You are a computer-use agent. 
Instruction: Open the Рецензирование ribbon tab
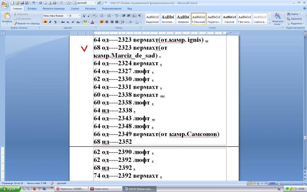(x=111, y=8)
